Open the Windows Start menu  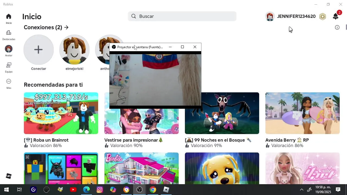(x=7, y=190)
